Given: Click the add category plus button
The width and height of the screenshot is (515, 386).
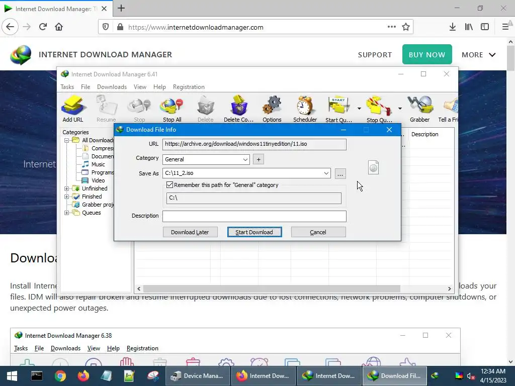Looking at the screenshot, I should tap(259, 159).
